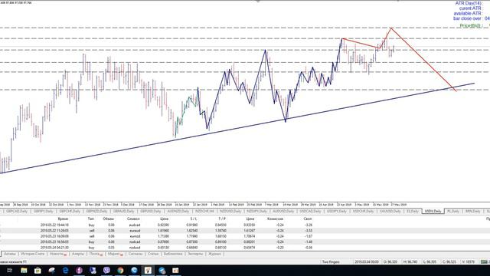
Task: Open the Журнал terminal tab
Action: tap(214, 254)
